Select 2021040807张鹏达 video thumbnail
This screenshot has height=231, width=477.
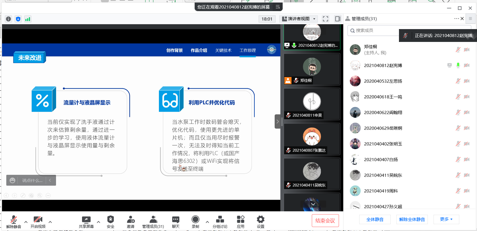(x=312, y=139)
